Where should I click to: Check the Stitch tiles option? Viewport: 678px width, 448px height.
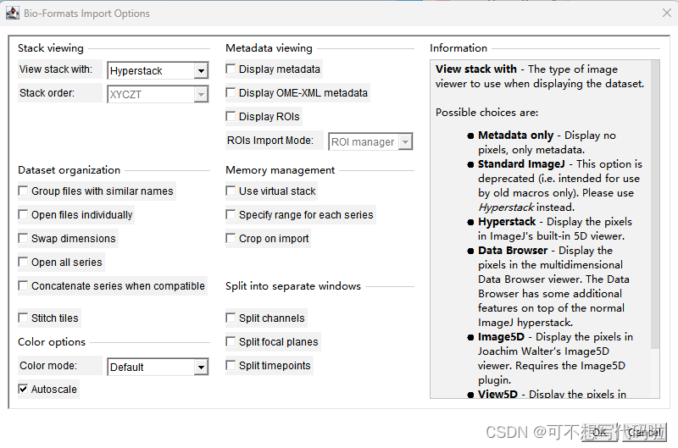[23, 318]
